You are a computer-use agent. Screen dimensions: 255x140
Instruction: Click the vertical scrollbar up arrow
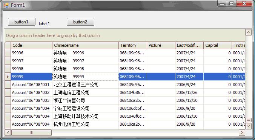point(248,32)
